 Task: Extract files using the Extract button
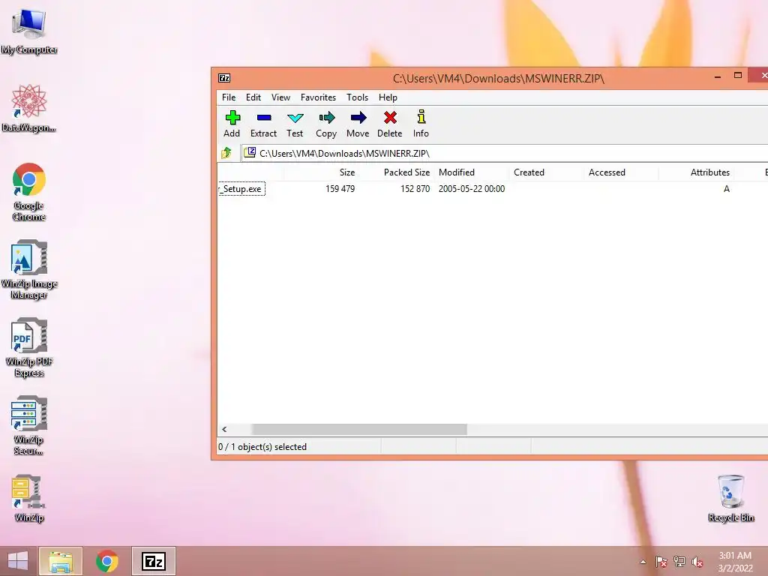[263, 124]
